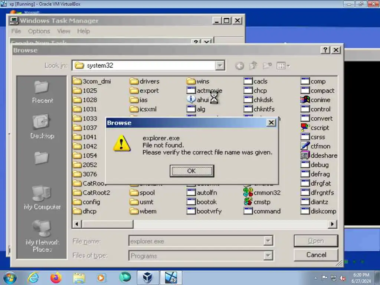The width and height of the screenshot is (380, 285).
Task: Expand the Look in system32 dropdown
Action: pyautogui.click(x=220, y=65)
